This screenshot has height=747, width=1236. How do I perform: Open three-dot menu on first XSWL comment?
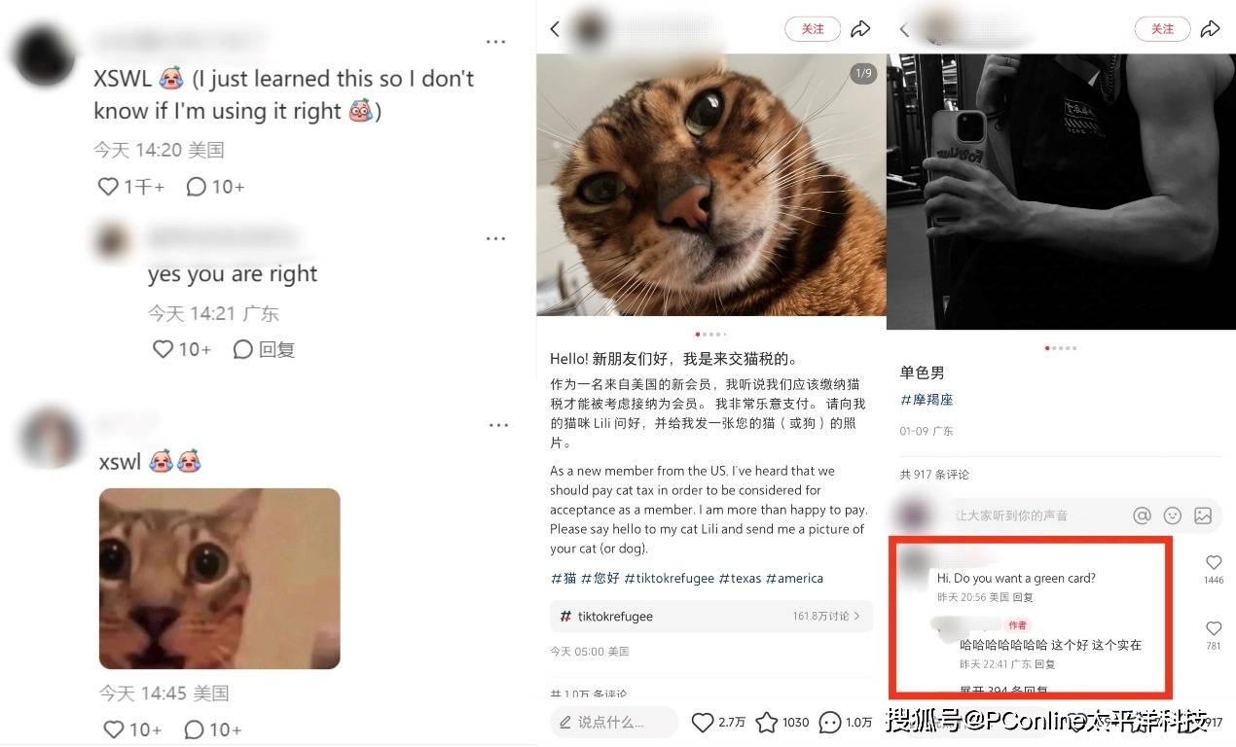coord(495,43)
